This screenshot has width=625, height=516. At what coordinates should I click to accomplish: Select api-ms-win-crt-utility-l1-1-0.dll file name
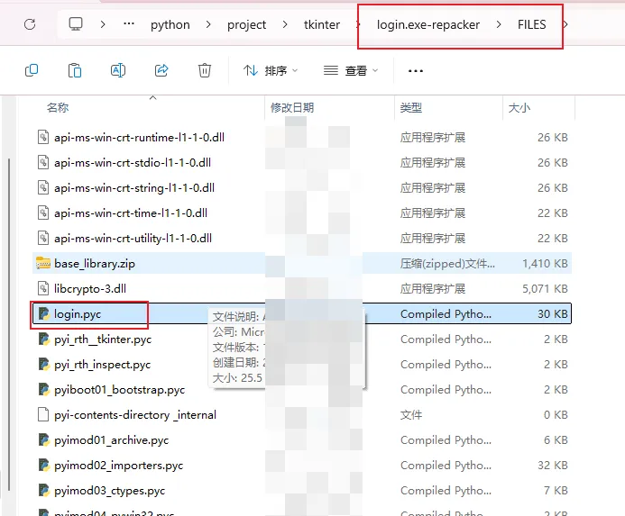pos(133,238)
